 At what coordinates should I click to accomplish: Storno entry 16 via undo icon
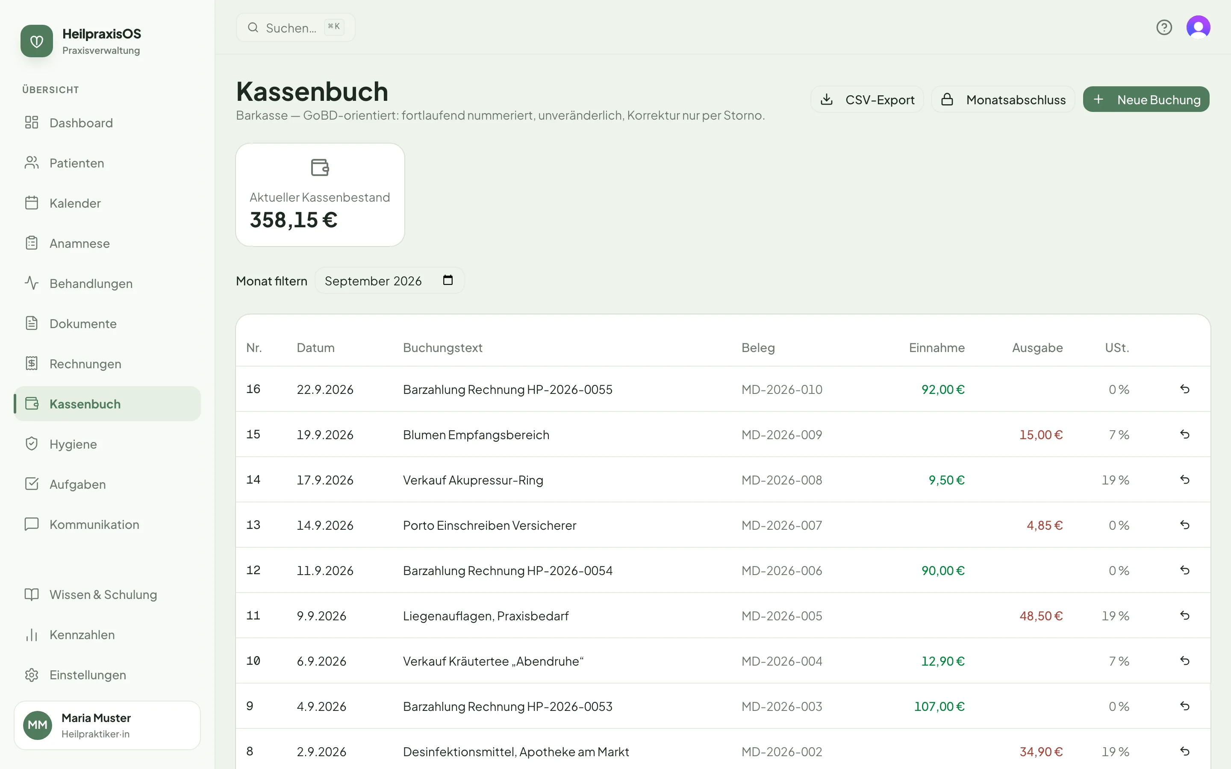1185,389
